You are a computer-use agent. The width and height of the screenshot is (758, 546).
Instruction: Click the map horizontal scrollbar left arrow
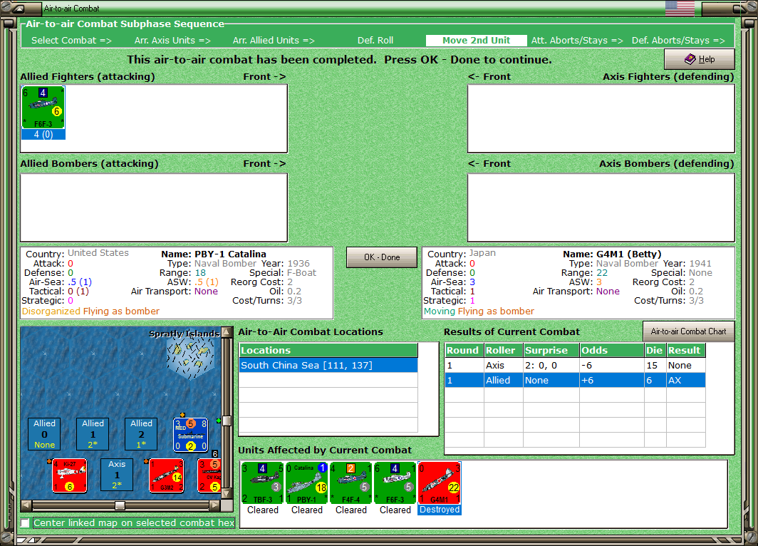[26, 505]
